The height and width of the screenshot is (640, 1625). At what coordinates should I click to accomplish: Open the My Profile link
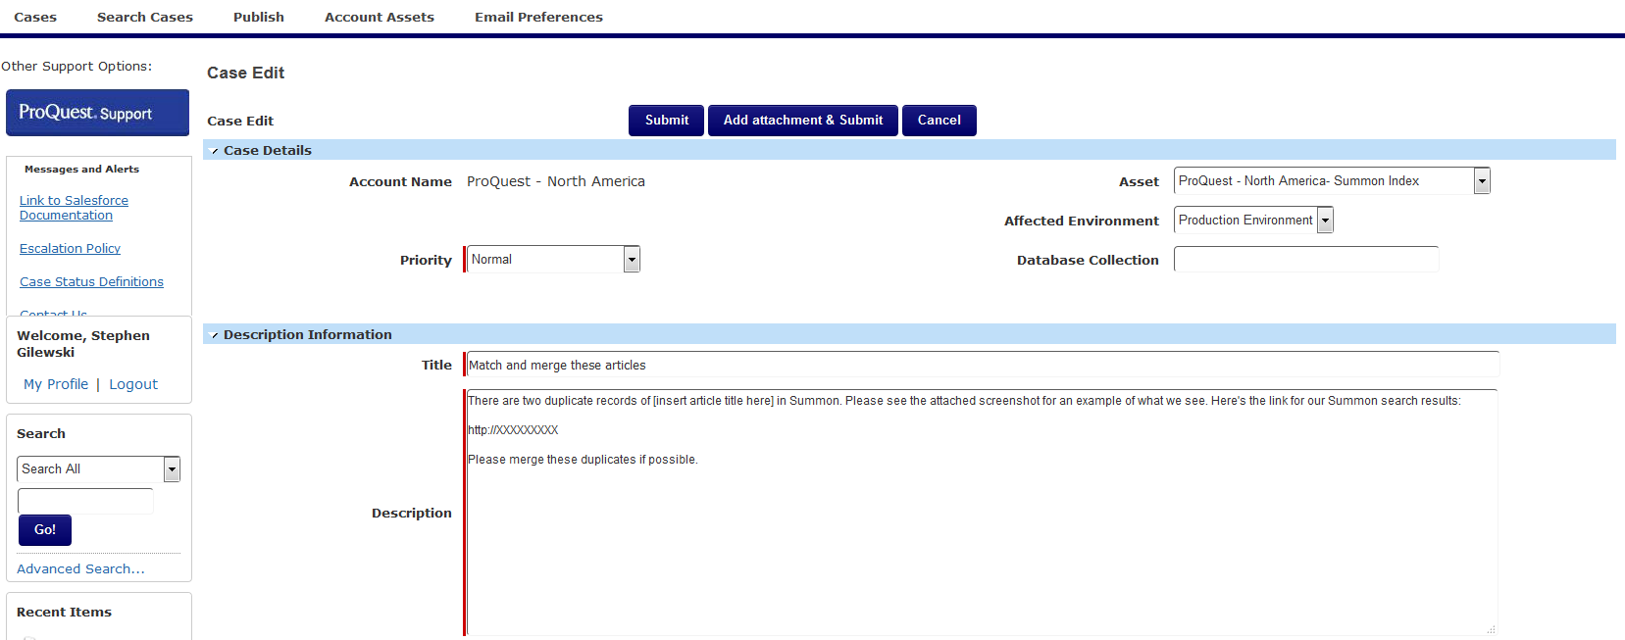(56, 384)
